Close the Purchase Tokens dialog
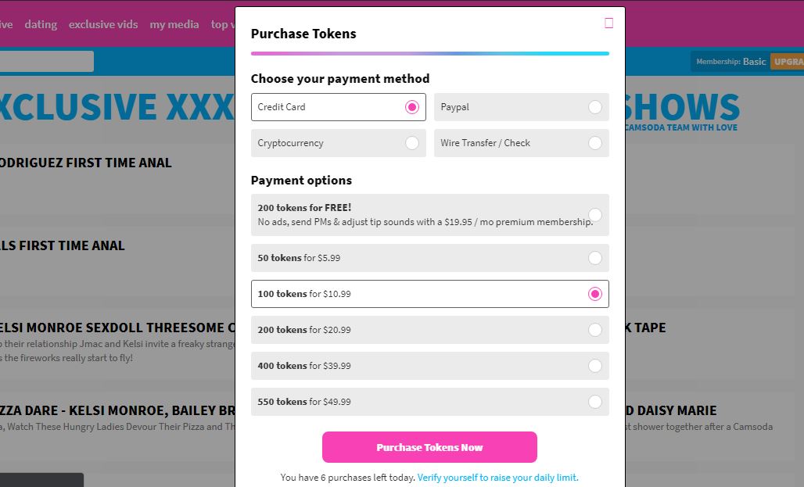The width and height of the screenshot is (804, 487). click(x=608, y=23)
